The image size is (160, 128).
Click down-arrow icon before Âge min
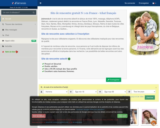pyautogui.click(x=71, y=92)
